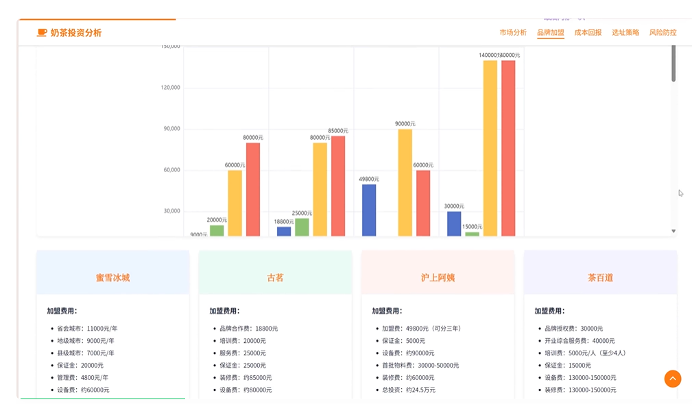The image size is (692, 404).
Task: Click the 县级城市：7000元/年 line
Action: click(x=86, y=353)
